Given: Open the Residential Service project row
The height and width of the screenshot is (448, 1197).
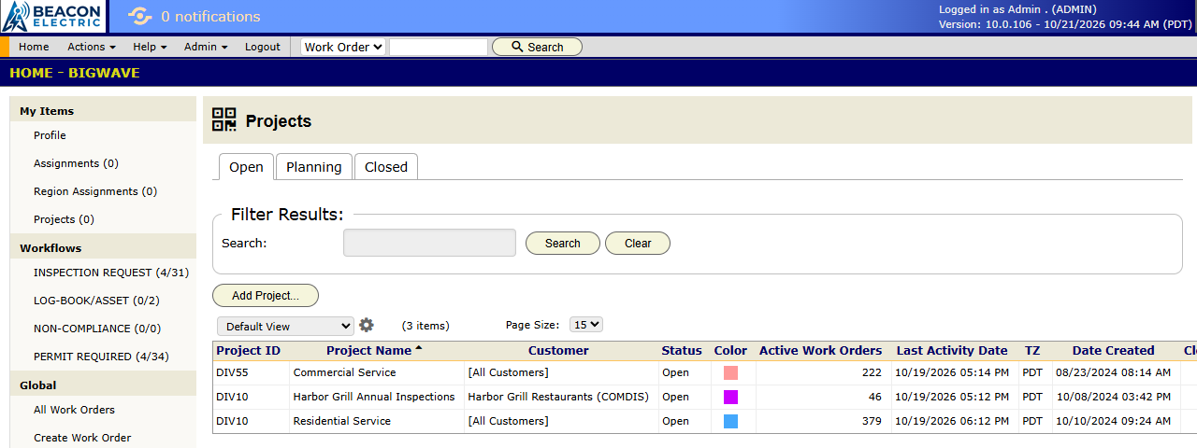Looking at the screenshot, I should (342, 421).
